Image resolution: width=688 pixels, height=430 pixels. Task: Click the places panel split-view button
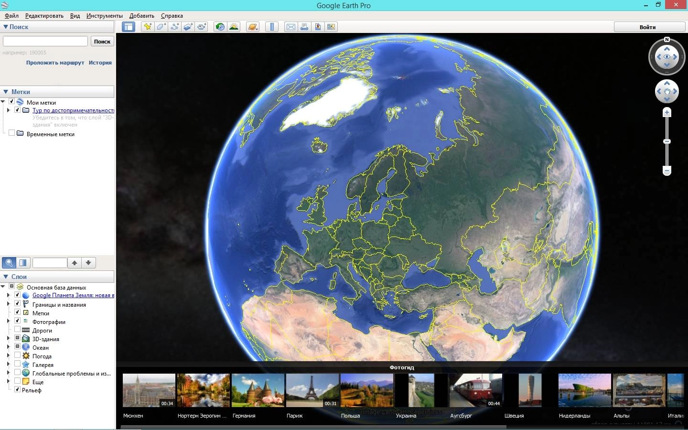(x=23, y=263)
